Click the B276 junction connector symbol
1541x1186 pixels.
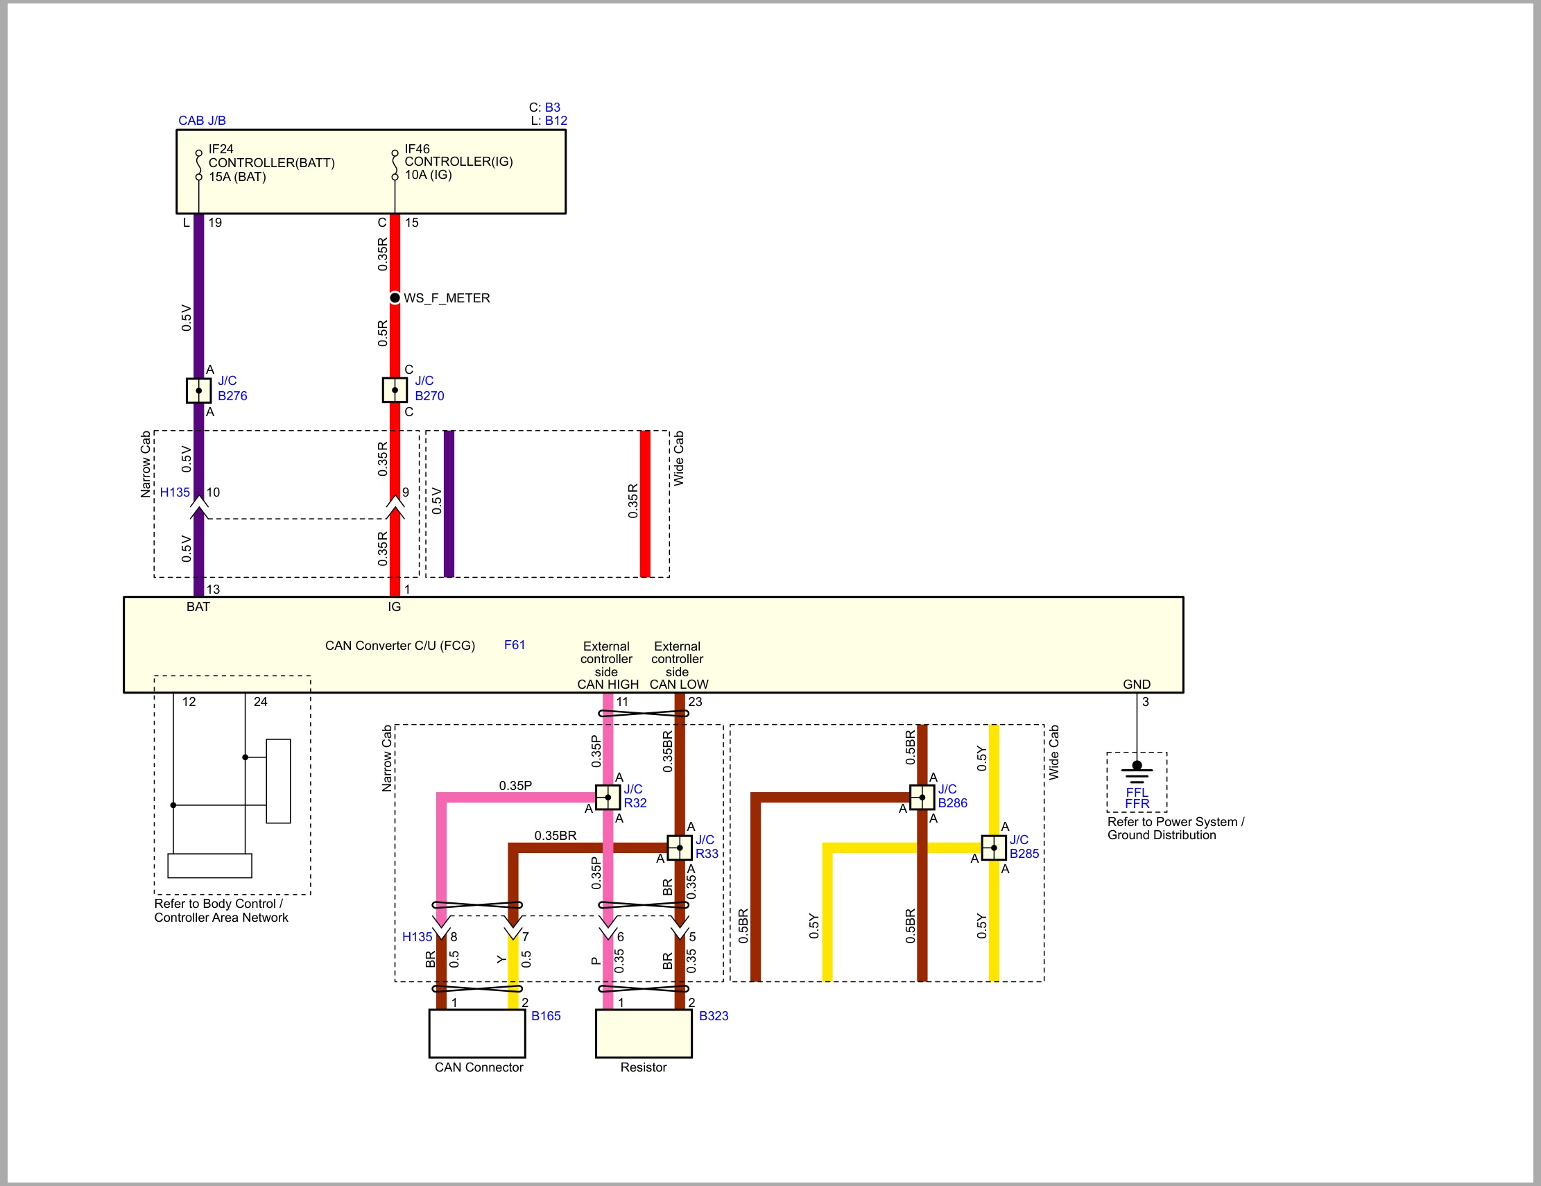[x=199, y=391]
